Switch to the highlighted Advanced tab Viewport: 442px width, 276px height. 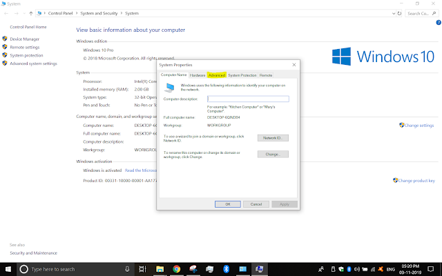click(x=216, y=75)
